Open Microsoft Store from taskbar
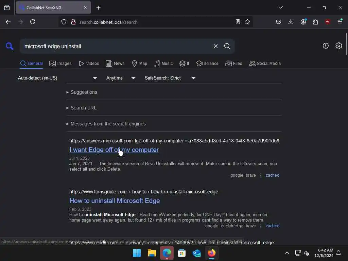The height and width of the screenshot is (261, 348). [181, 253]
